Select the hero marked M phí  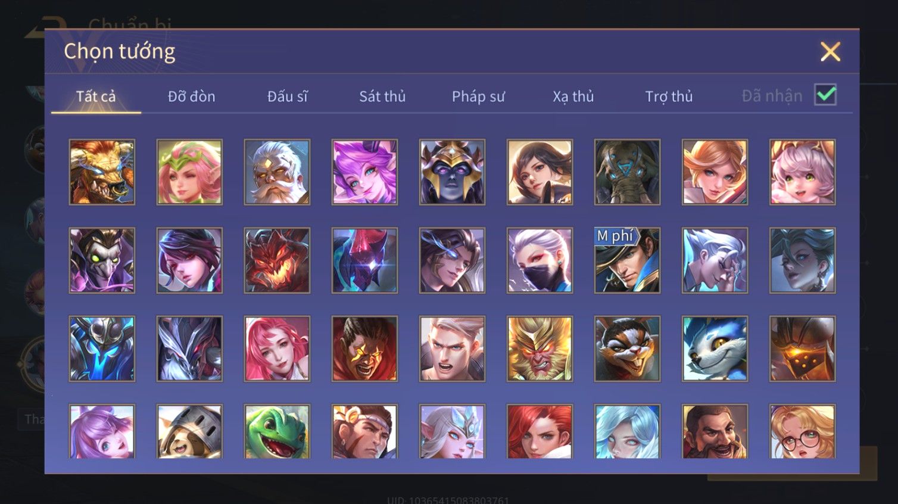(x=627, y=260)
